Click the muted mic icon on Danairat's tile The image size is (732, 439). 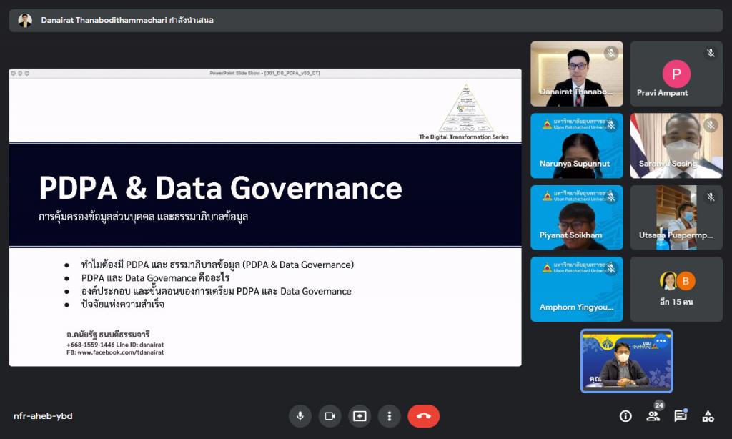click(611, 53)
